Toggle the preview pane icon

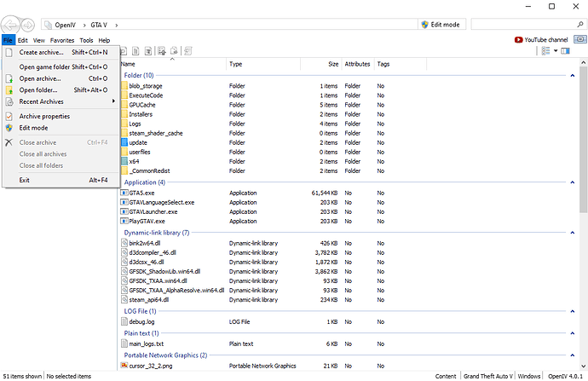566,50
